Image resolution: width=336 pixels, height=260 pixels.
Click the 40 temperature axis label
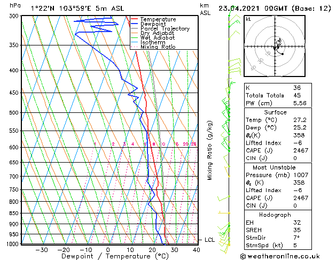[196, 250]
